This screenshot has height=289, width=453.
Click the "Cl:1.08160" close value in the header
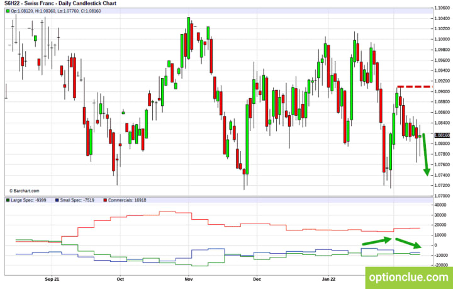(90, 11)
